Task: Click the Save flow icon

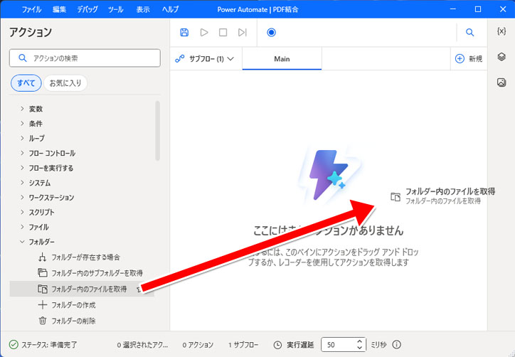Action: 184,33
